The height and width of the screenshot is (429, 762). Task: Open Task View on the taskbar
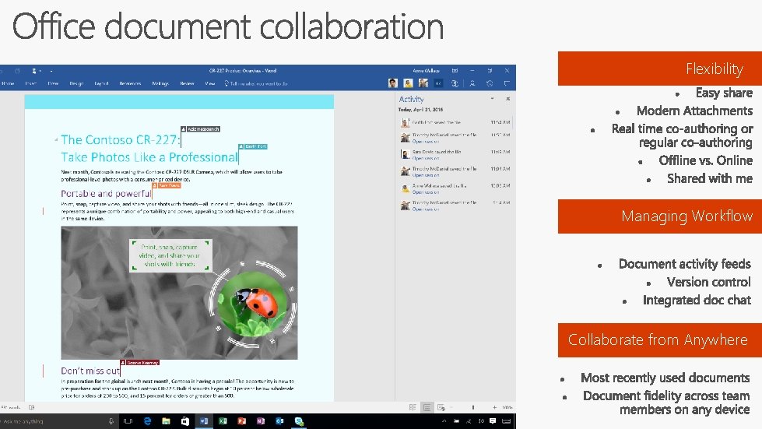(128, 421)
